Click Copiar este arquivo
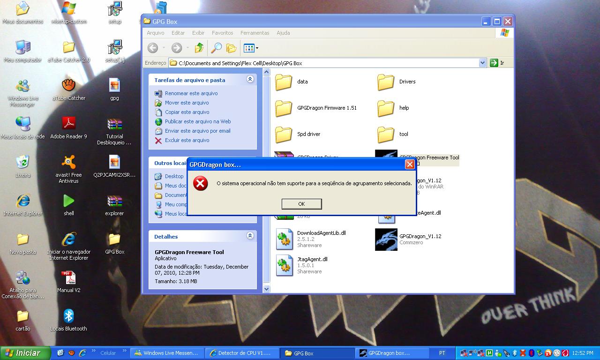The height and width of the screenshot is (360, 600). point(182,112)
